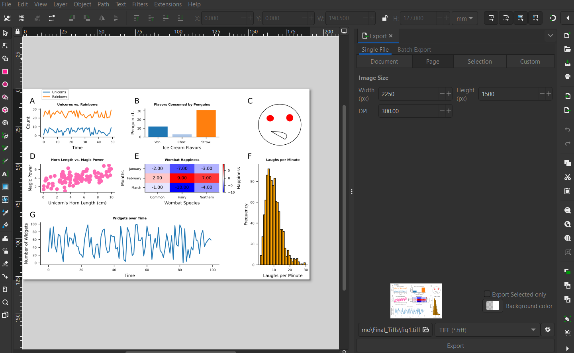Select the Bezier pen tool
The height and width of the screenshot is (353, 574).
(6, 135)
